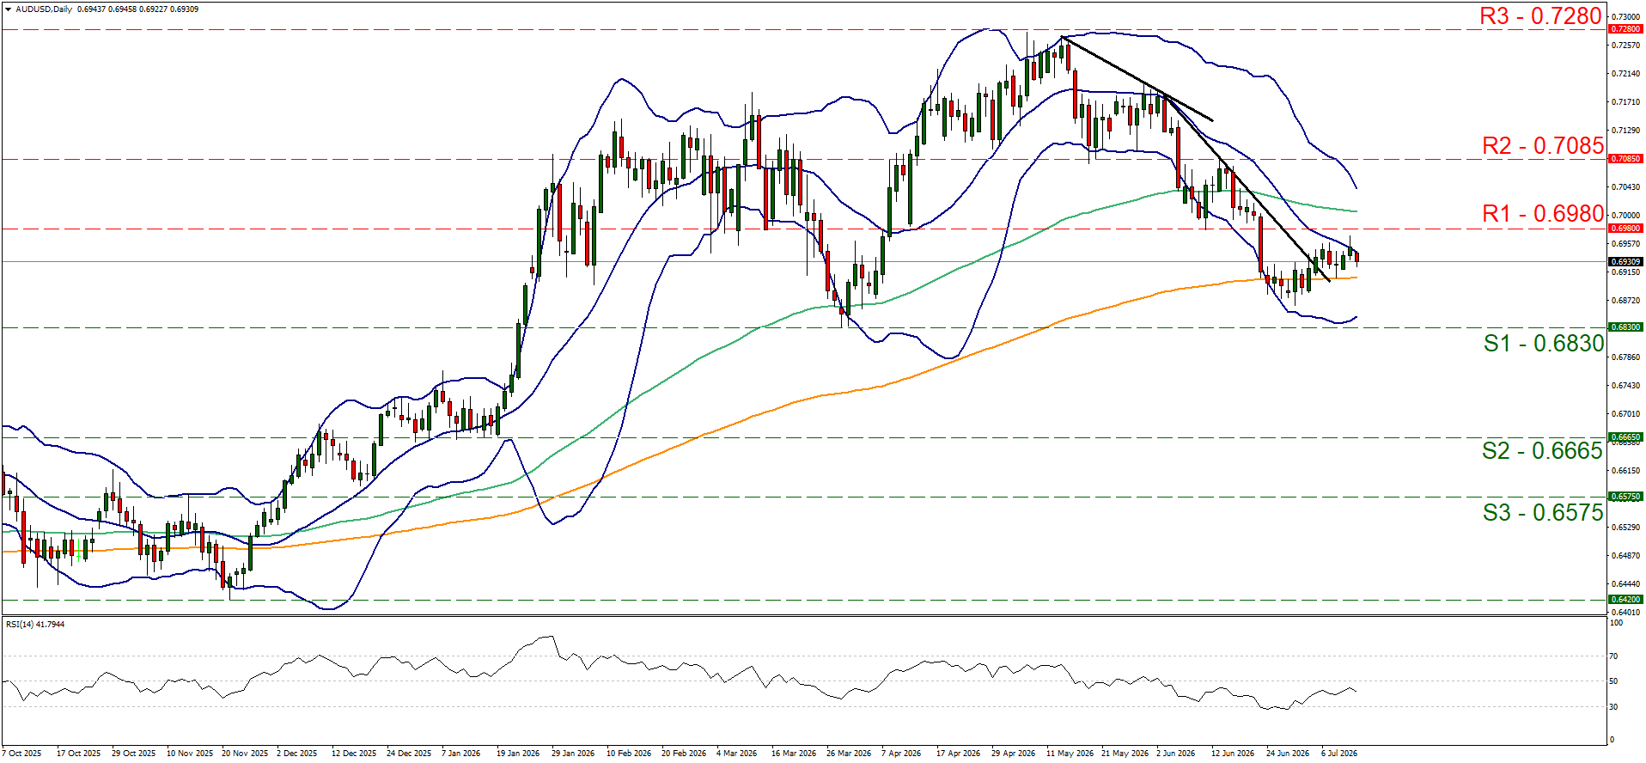The width and height of the screenshot is (1646, 763).
Task: Click the 12 Jun 2026 date label
Action: click(x=1233, y=754)
